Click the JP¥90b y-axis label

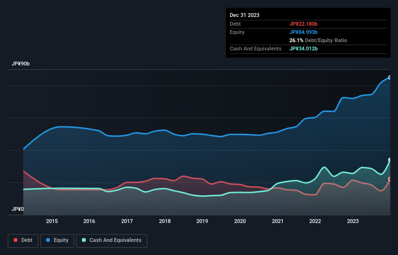tap(20, 64)
